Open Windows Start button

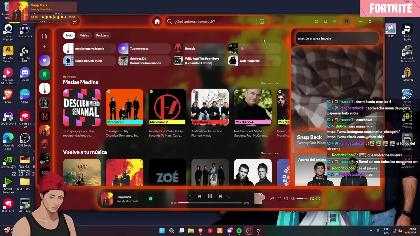tap(162, 231)
